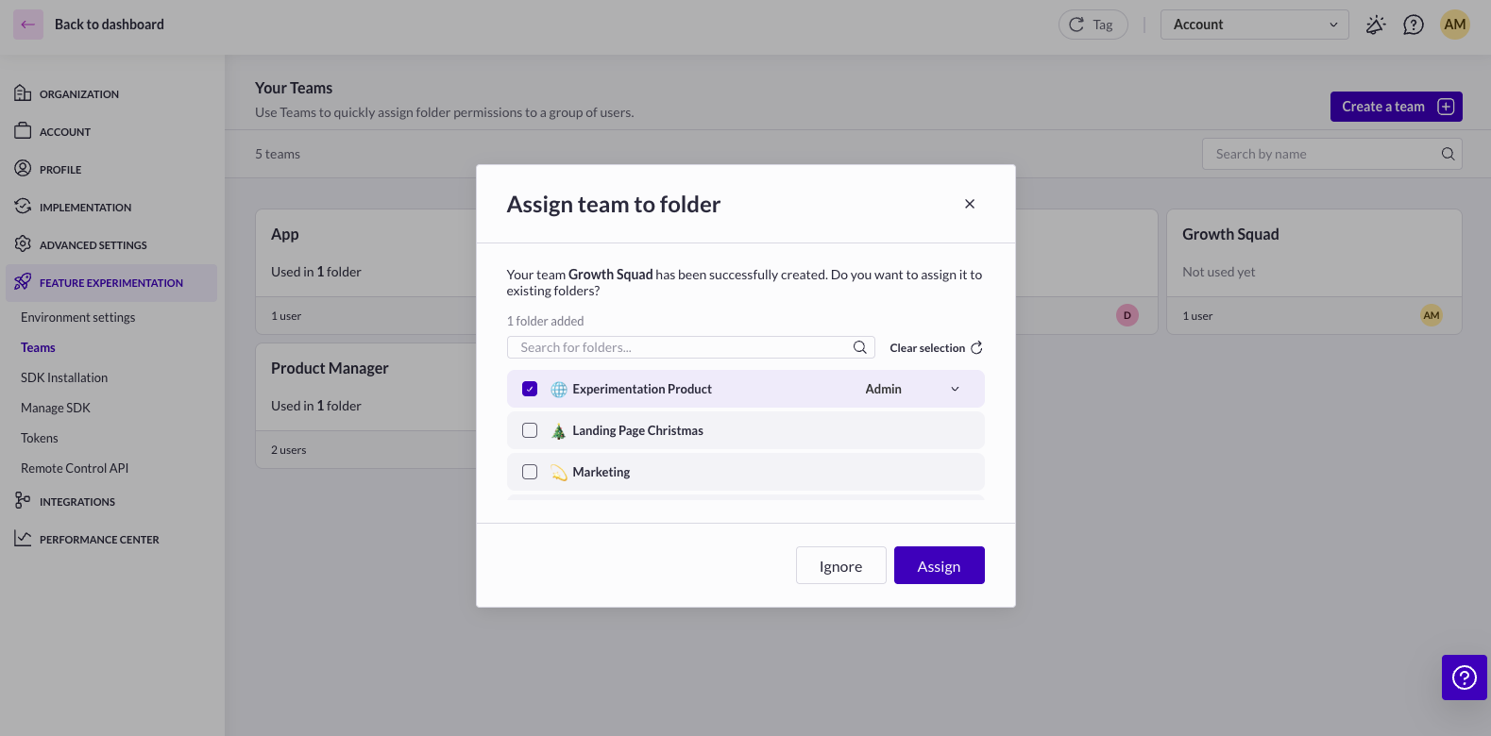The image size is (1491, 736).
Task: Open SDK Installation in sidebar
Action: [x=64, y=377]
